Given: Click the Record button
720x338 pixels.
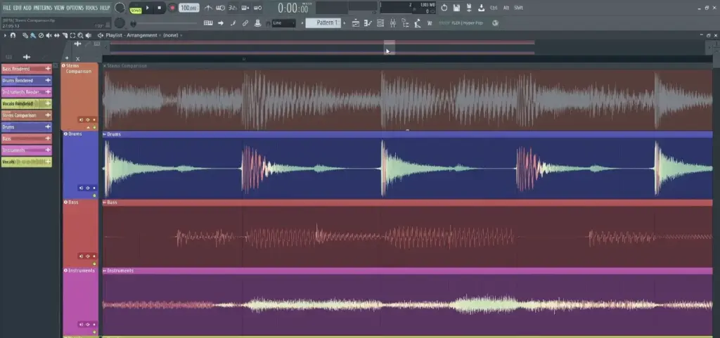Looking at the screenshot, I should point(172,8).
